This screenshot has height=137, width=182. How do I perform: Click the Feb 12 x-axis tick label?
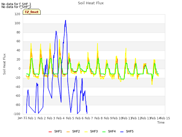tap(136, 118)
